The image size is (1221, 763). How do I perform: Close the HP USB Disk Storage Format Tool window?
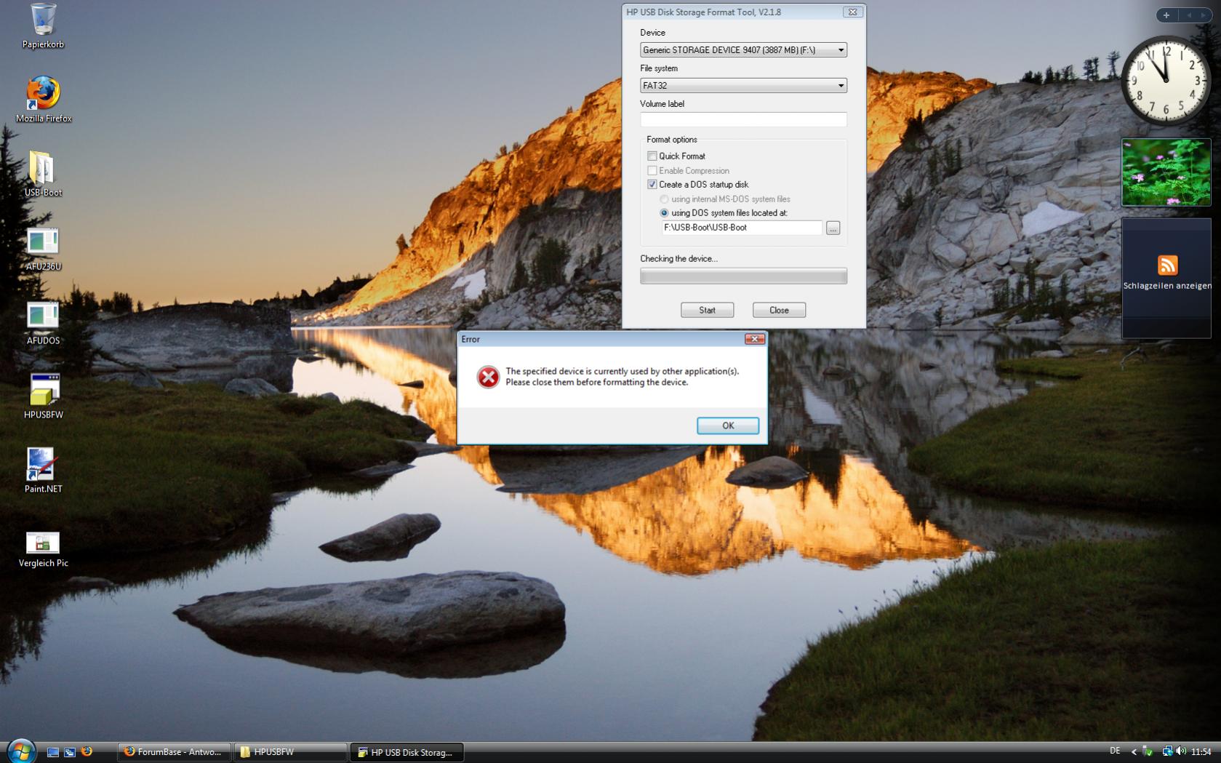pyautogui.click(x=853, y=12)
